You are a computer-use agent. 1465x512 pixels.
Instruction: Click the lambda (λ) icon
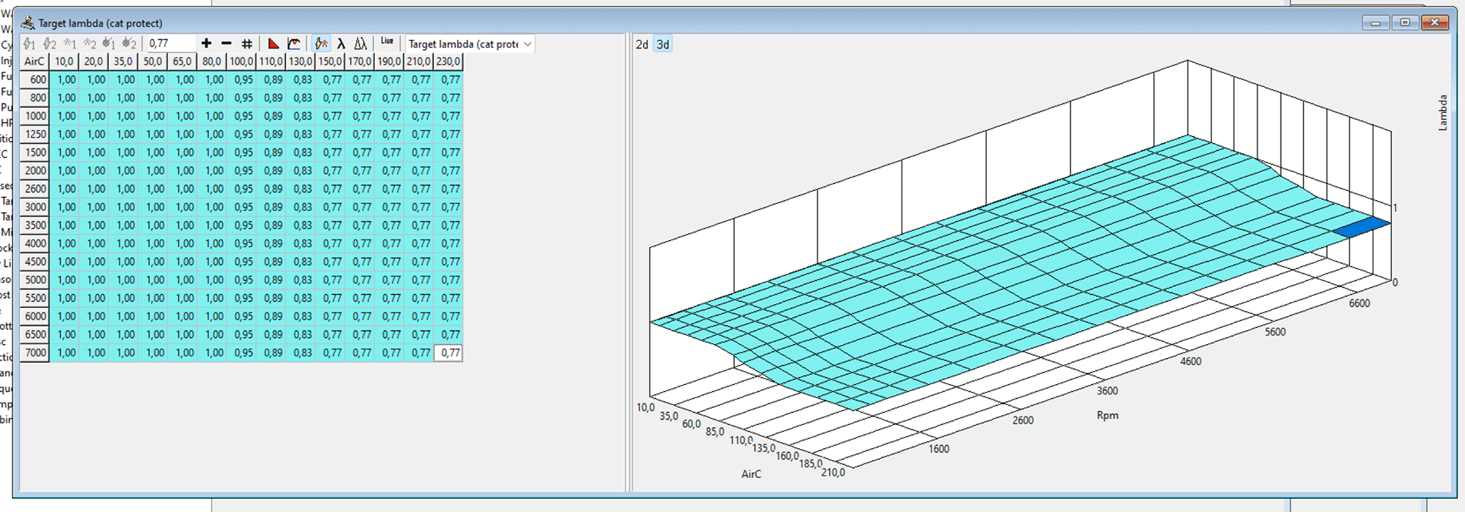coord(341,44)
